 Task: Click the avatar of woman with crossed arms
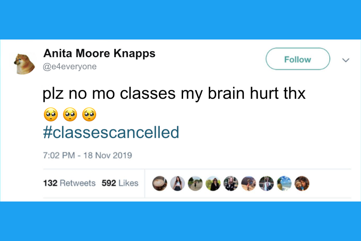click(x=231, y=183)
